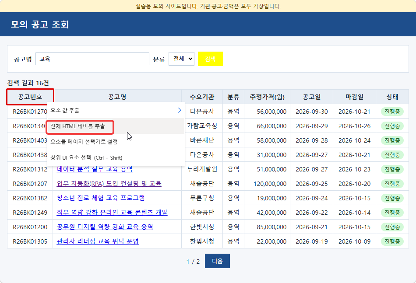This screenshot has width=416, height=283.
Task: Select cell R26BK01312
Action: (30, 169)
